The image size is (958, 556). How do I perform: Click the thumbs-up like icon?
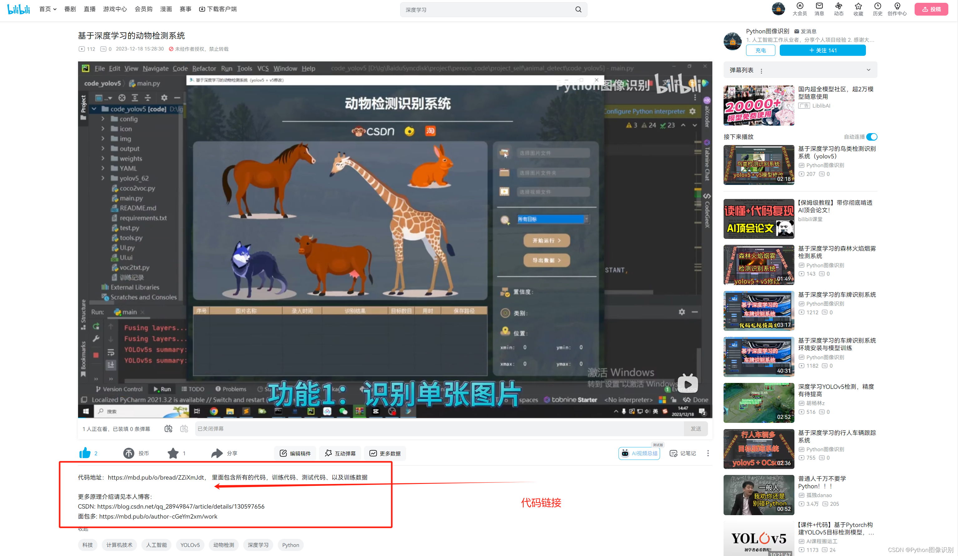pos(85,453)
